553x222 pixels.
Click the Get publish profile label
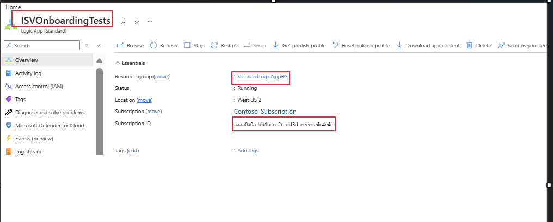coord(304,46)
